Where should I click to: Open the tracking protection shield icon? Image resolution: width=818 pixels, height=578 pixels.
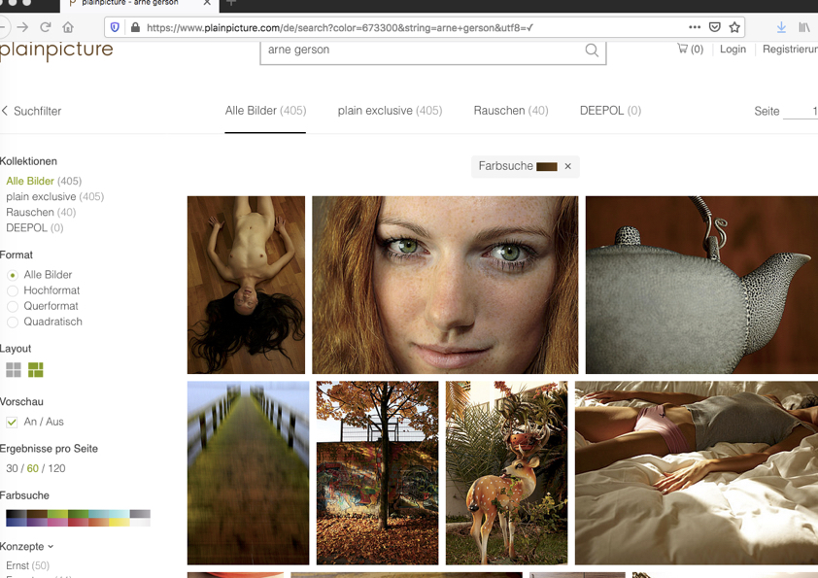[x=115, y=27]
